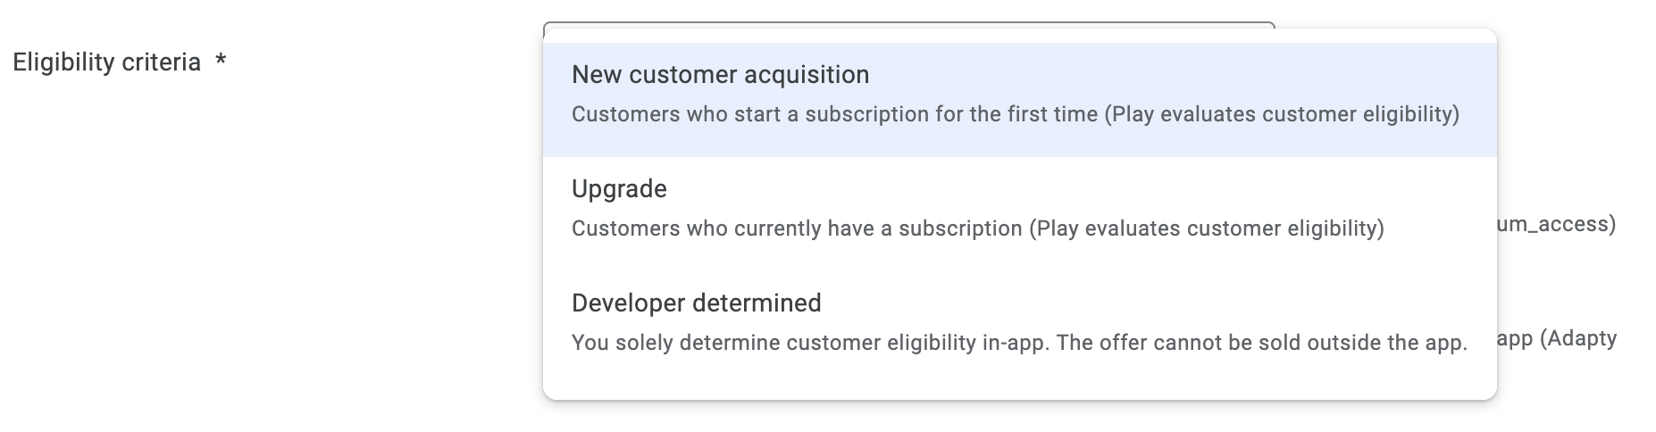
Task: Click blank area right of 'Developer determined' title
Action: coord(1152,303)
